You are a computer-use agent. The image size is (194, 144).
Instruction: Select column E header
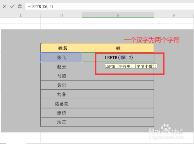click(118, 15)
